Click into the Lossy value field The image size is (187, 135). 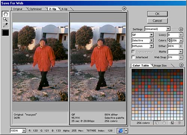coord(173,35)
